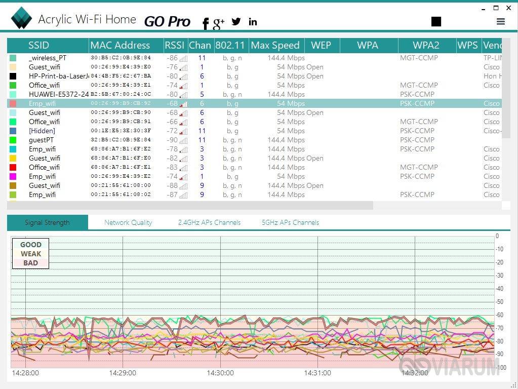Click the Twitter bird icon
Image resolution: width=518 pixels, height=389 pixels.
point(236,21)
